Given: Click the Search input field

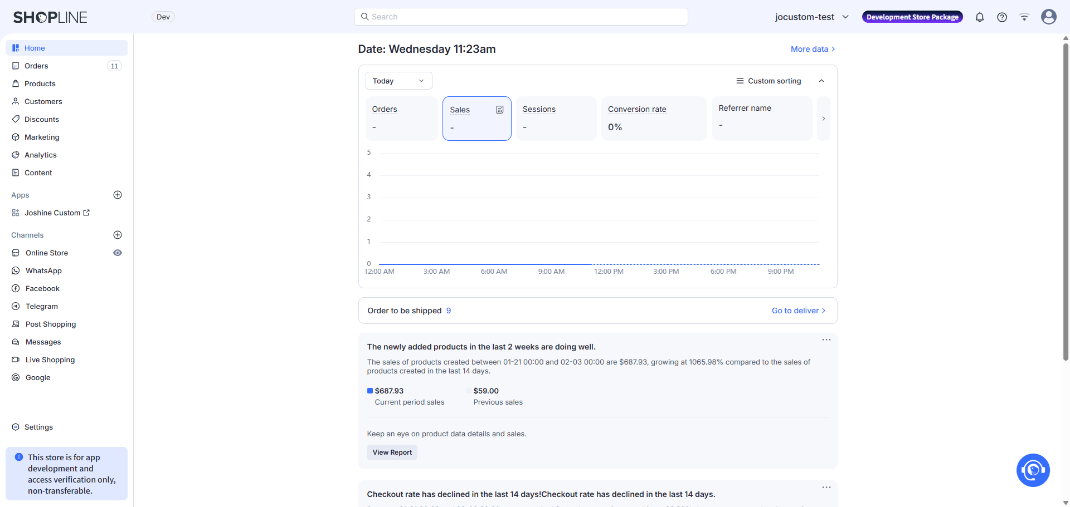Looking at the screenshot, I should [521, 17].
